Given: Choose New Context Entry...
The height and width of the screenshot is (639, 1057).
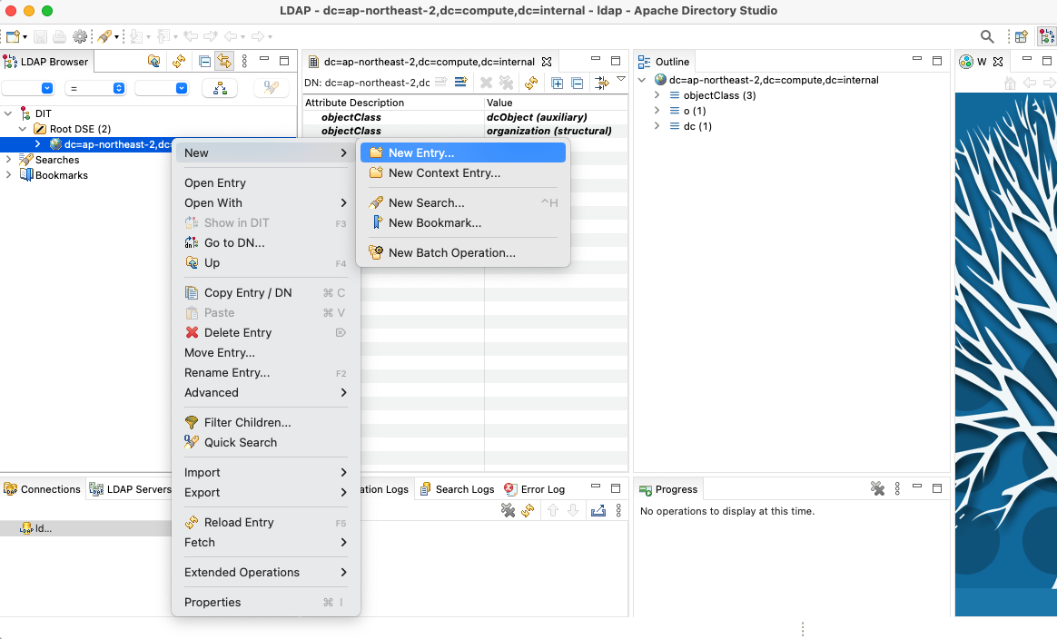Looking at the screenshot, I should [x=462, y=173].
